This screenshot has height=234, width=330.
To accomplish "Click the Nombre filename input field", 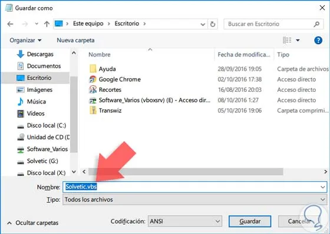I will (x=194, y=187).
